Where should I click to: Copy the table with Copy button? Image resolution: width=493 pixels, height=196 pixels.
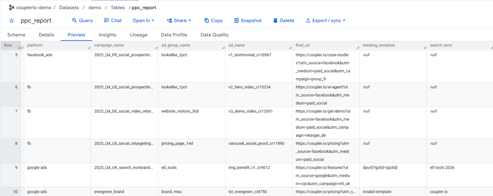click(x=213, y=20)
